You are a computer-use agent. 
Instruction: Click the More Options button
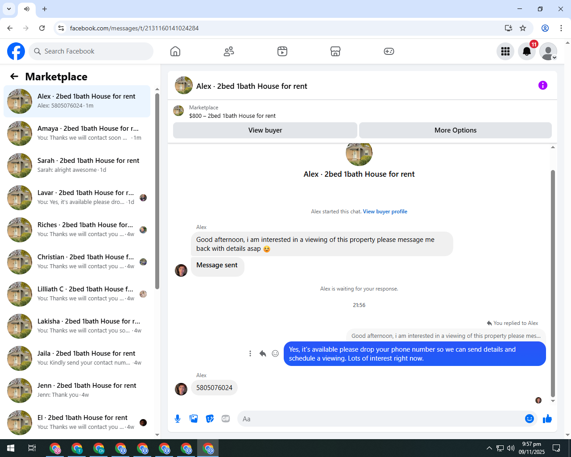pyautogui.click(x=455, y=130)
